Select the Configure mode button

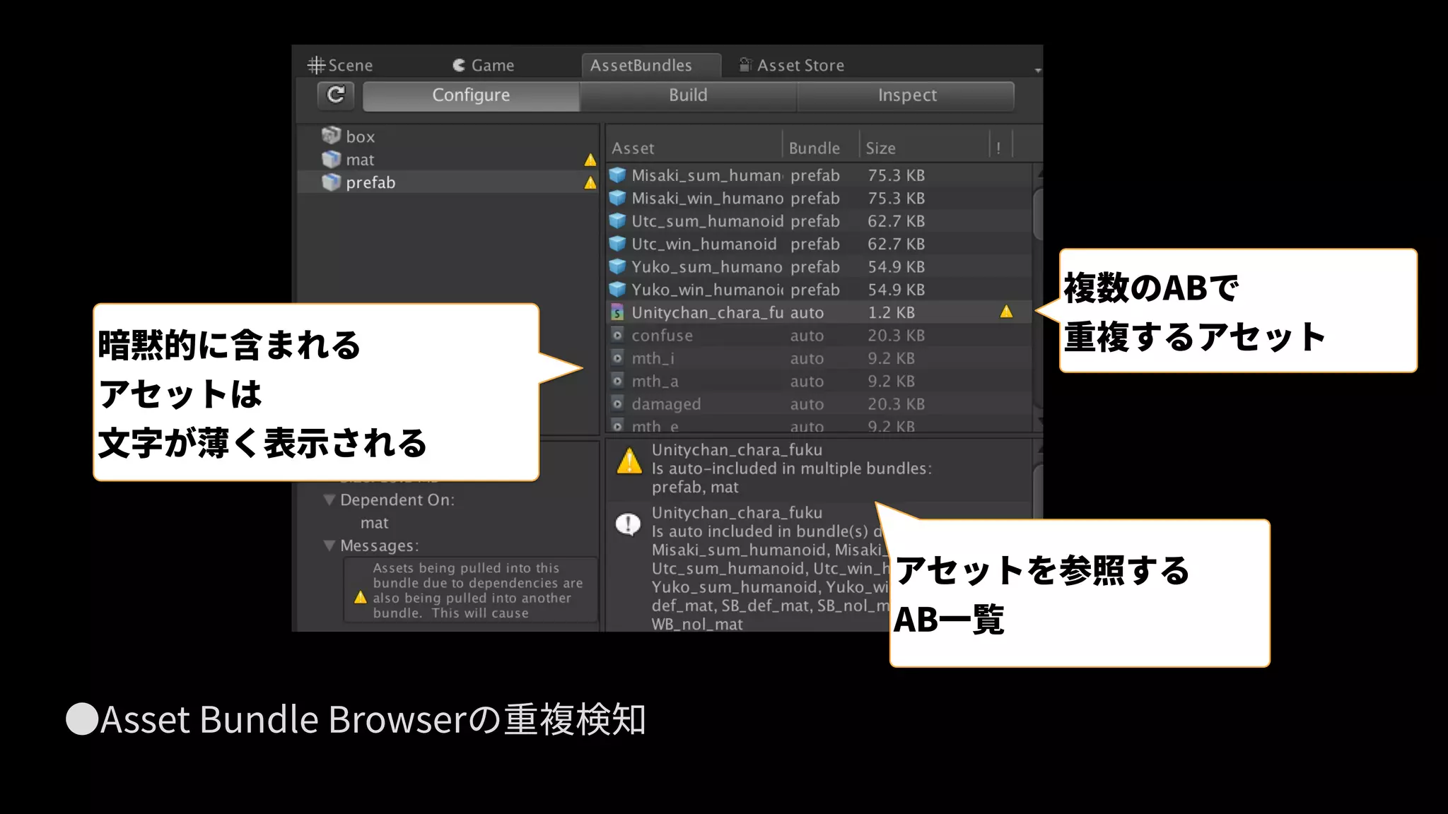[x=471, y=95]
